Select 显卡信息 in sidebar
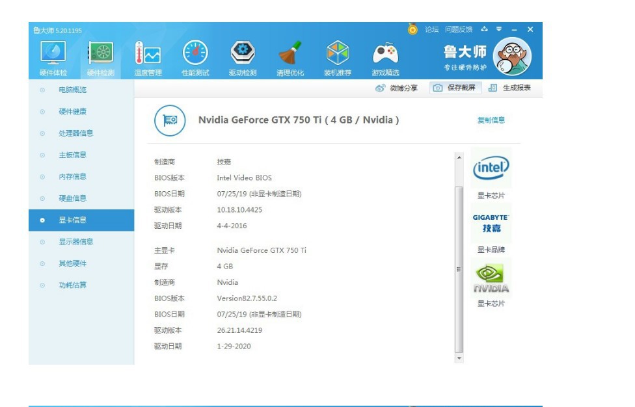The width and height of the screenshot is (635, 407). (x=81, y=220)
